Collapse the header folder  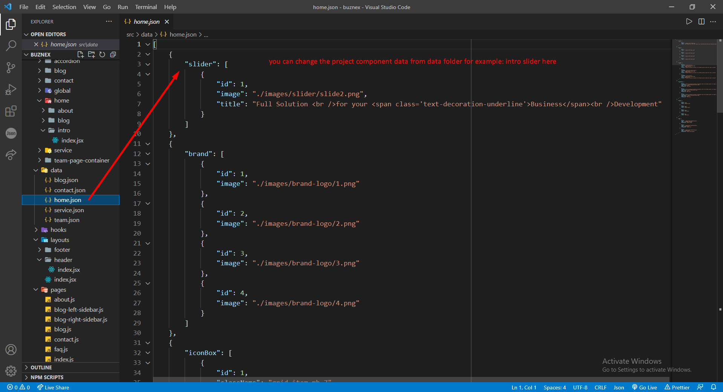pyautogui.click(x=71, y=260)
